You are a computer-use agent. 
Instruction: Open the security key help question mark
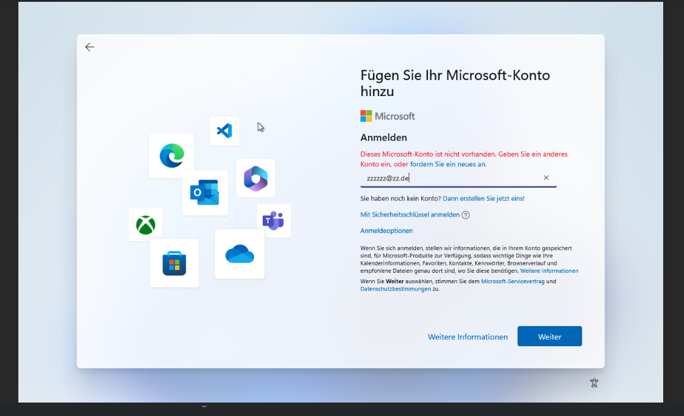click(x=465, y=215)
